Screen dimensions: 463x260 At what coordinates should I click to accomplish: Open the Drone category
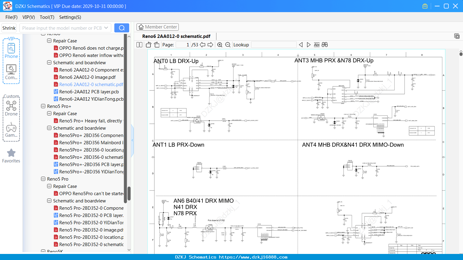tap(11, 108)
